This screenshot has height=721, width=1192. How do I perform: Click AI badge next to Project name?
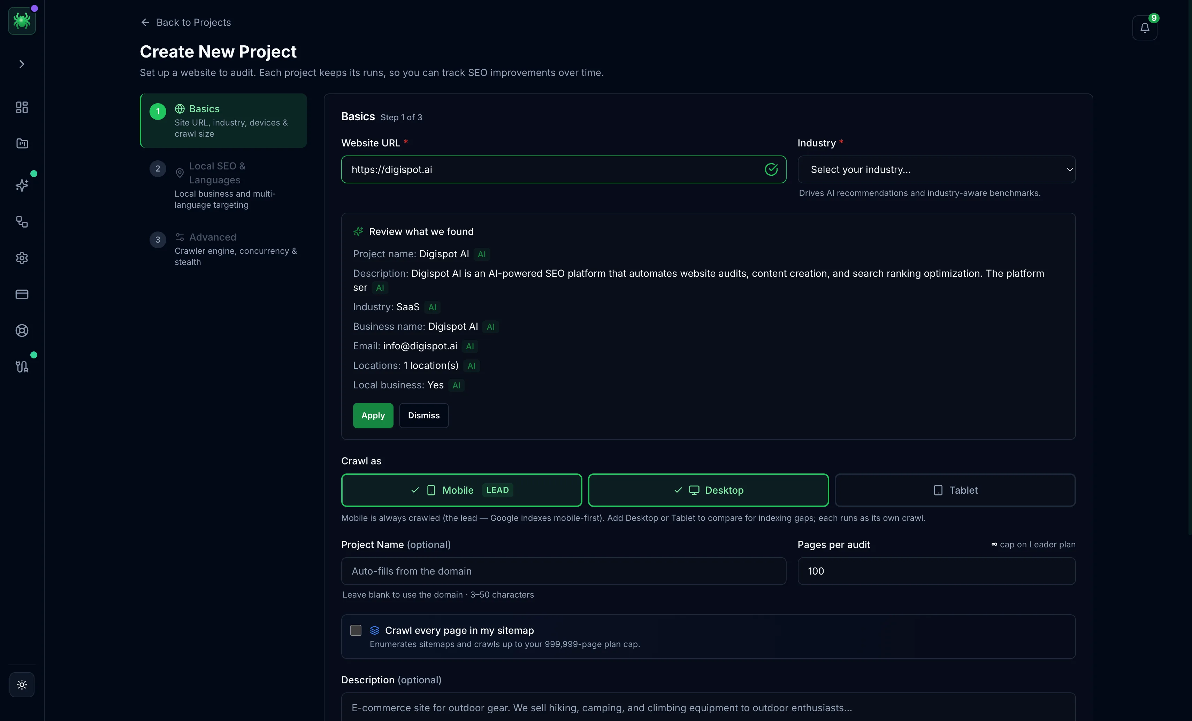[481, 255]
